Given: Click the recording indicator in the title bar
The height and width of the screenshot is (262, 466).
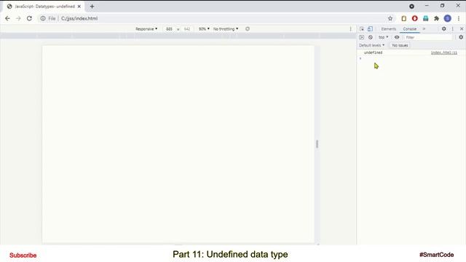Looking at the screenshot, I should pos(411,7).
